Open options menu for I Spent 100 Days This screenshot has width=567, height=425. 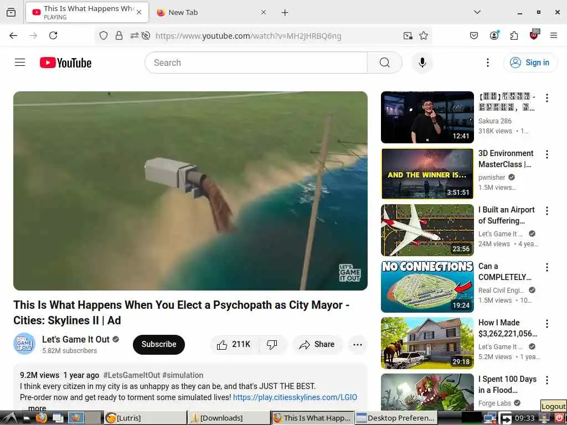click(547, 380)
